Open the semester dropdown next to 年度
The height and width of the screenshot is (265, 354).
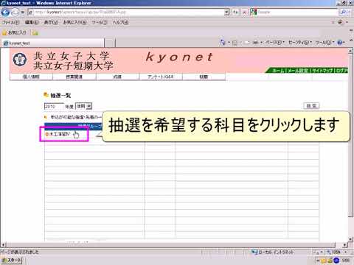pyautogui.click(x=83, y=106)
